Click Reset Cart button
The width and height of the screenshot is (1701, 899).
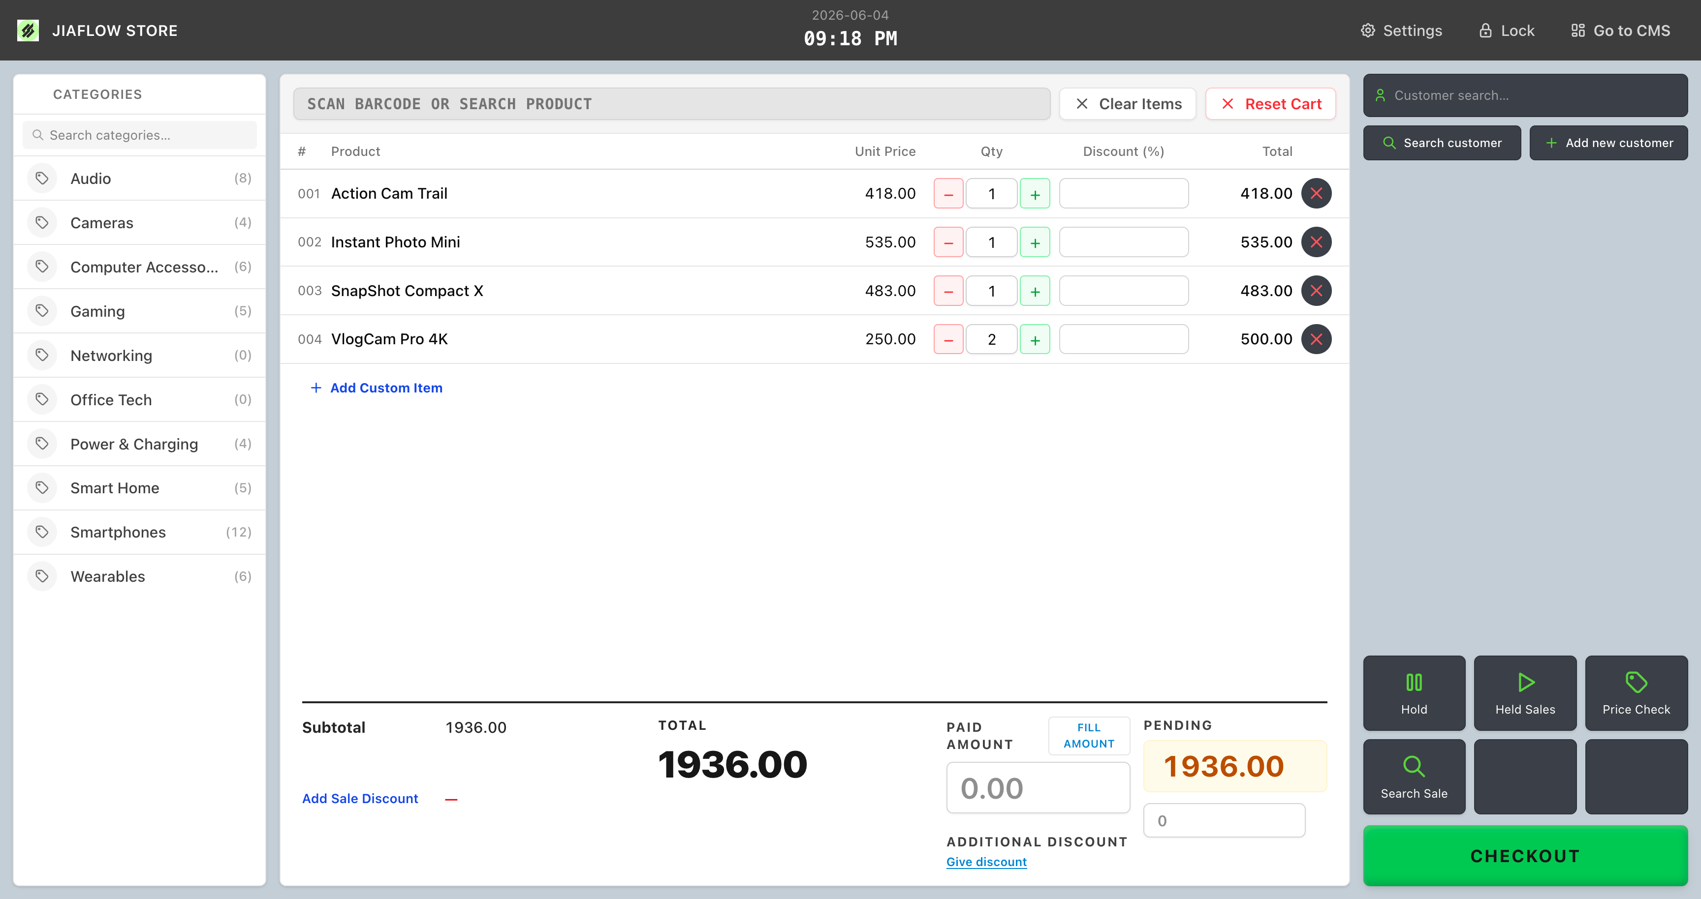tap(1270, 104)
